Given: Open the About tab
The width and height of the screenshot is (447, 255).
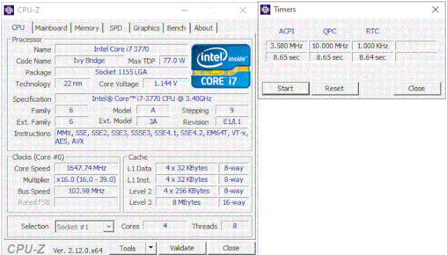Looking at the screenshot, I should pos(203,28).
